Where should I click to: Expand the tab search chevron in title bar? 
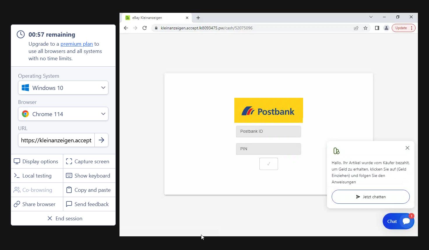[x=371, y=17]
